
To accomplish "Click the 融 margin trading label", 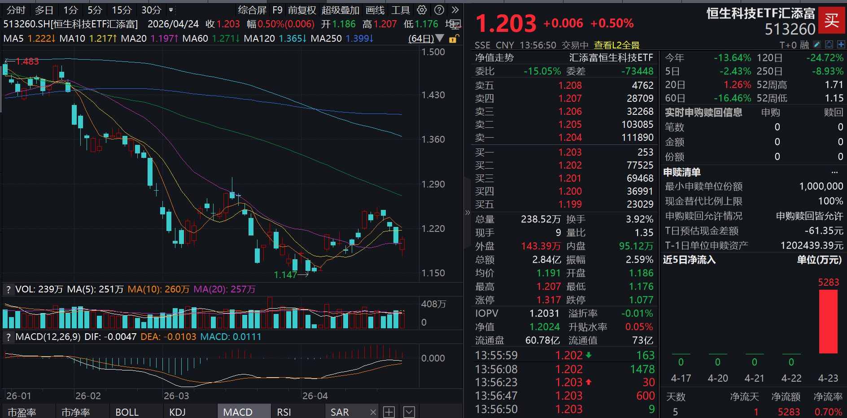I will tap(804, 45).
